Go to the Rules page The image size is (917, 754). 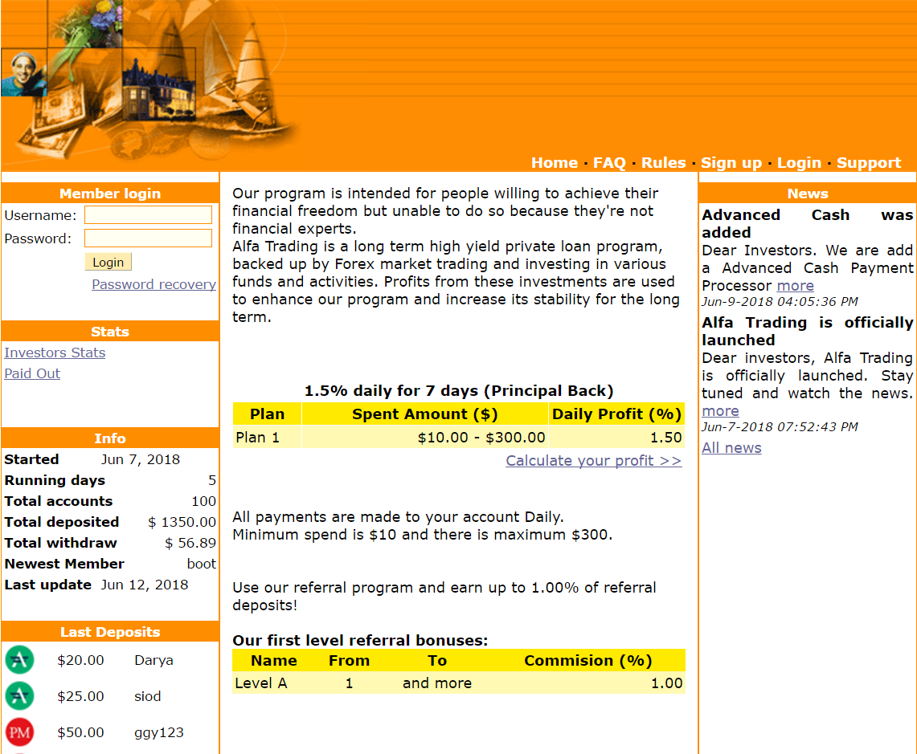[x=663, y=162]
